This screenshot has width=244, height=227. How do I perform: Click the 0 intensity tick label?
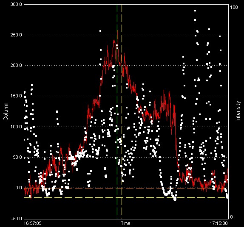(231, 217)
